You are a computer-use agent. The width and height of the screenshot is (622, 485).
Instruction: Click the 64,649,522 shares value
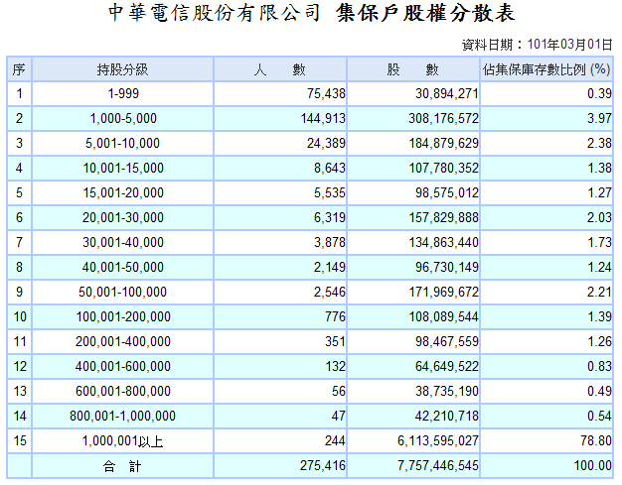(447, 366)
